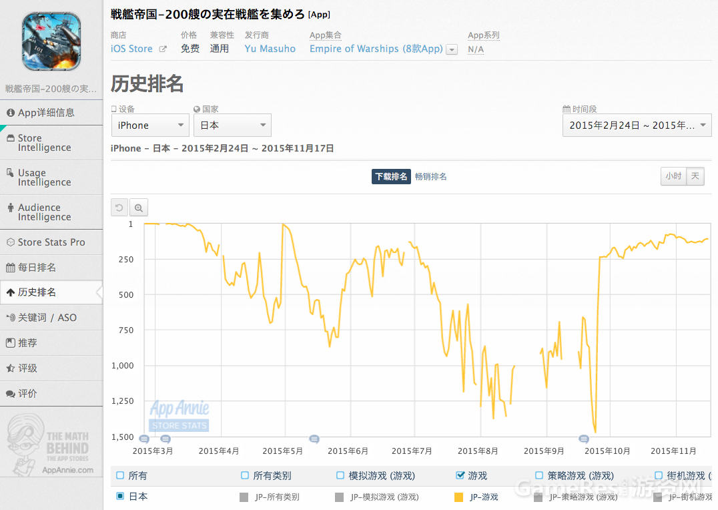
Task: Click JP-所有类别 gray legend swatch
Action: point(244,497)
